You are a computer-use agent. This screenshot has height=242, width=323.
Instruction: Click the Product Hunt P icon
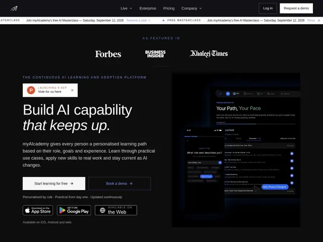[31, 90]
